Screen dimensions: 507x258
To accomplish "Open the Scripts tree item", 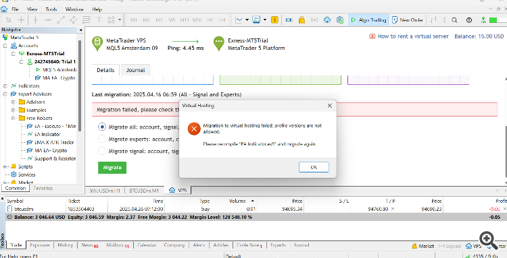I will pyautogui.click(x=25, y=166).
